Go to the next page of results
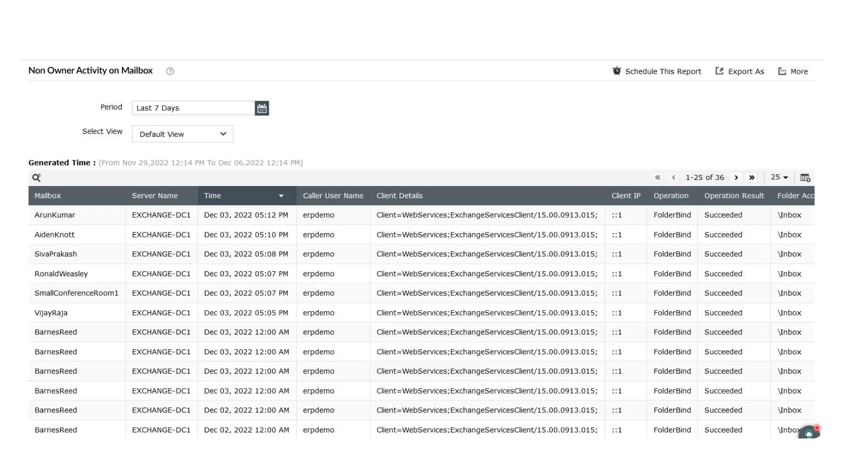 (x=736, y=178)
